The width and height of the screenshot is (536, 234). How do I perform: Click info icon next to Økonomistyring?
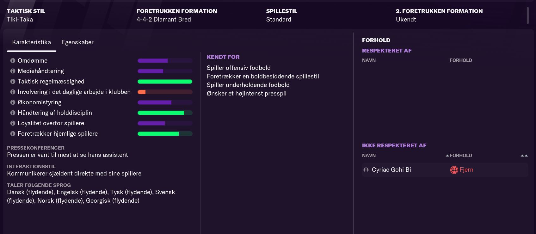[13, 102]
